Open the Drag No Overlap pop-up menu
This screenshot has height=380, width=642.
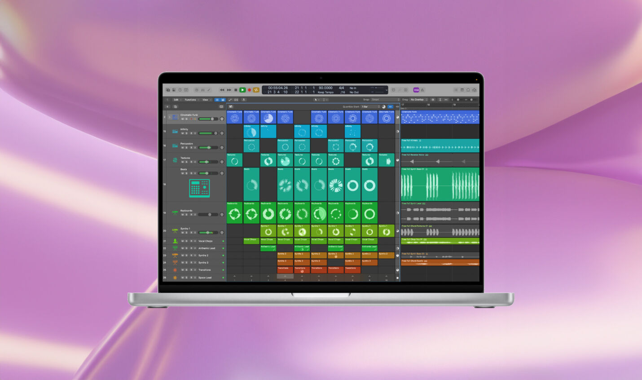coord(418,100)
